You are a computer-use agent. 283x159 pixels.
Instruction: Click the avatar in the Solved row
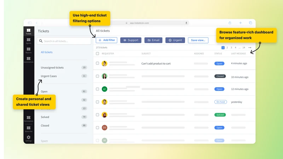click(104, 114)
